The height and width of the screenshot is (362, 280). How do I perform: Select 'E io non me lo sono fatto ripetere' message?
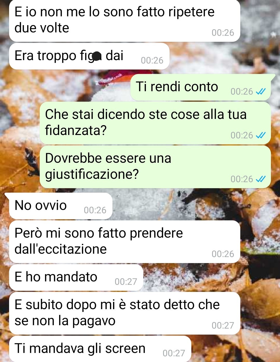coord(124,21)
